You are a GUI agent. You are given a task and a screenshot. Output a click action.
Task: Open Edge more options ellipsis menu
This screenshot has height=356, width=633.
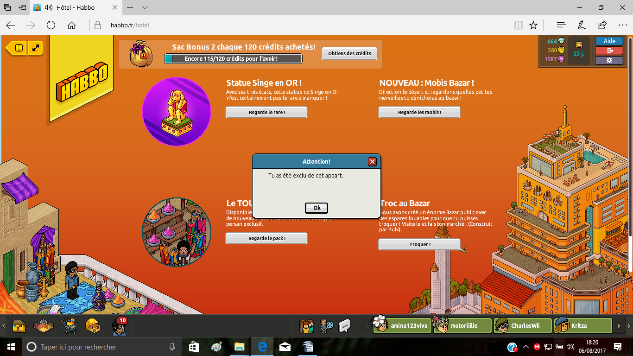622,25
